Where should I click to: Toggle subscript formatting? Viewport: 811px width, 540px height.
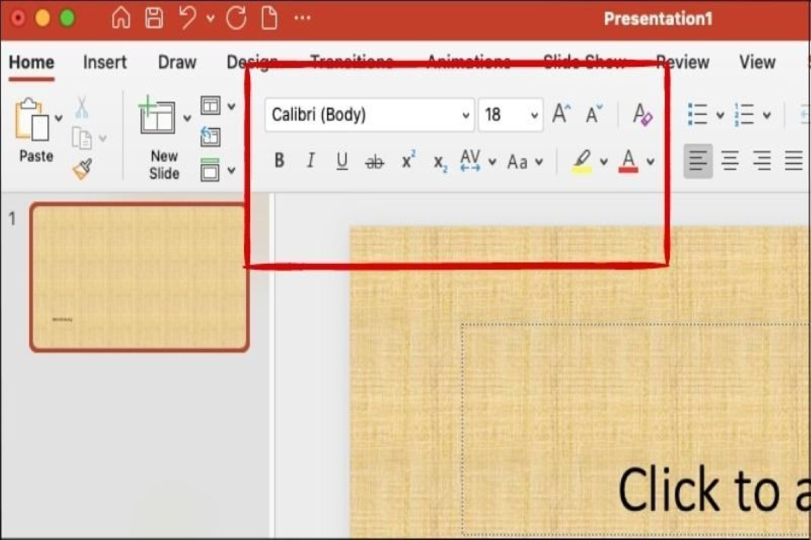tap(441, 163)
